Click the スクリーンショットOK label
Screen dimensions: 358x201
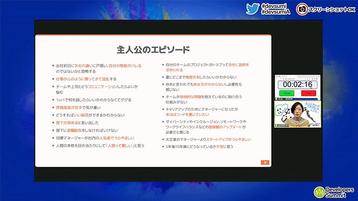point(332,10)
